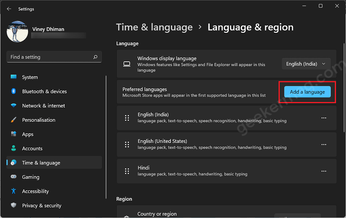Click the System monitor icon
The height and width of the screenshot is (218, 346).
coord(14,77)
